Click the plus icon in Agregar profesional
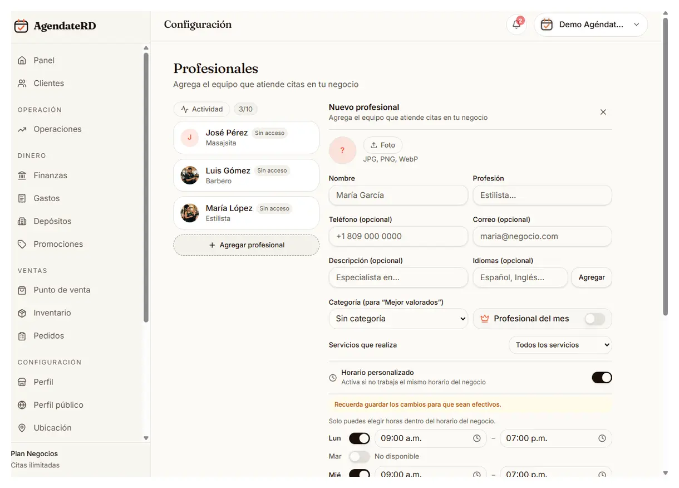 pos(212,245)
